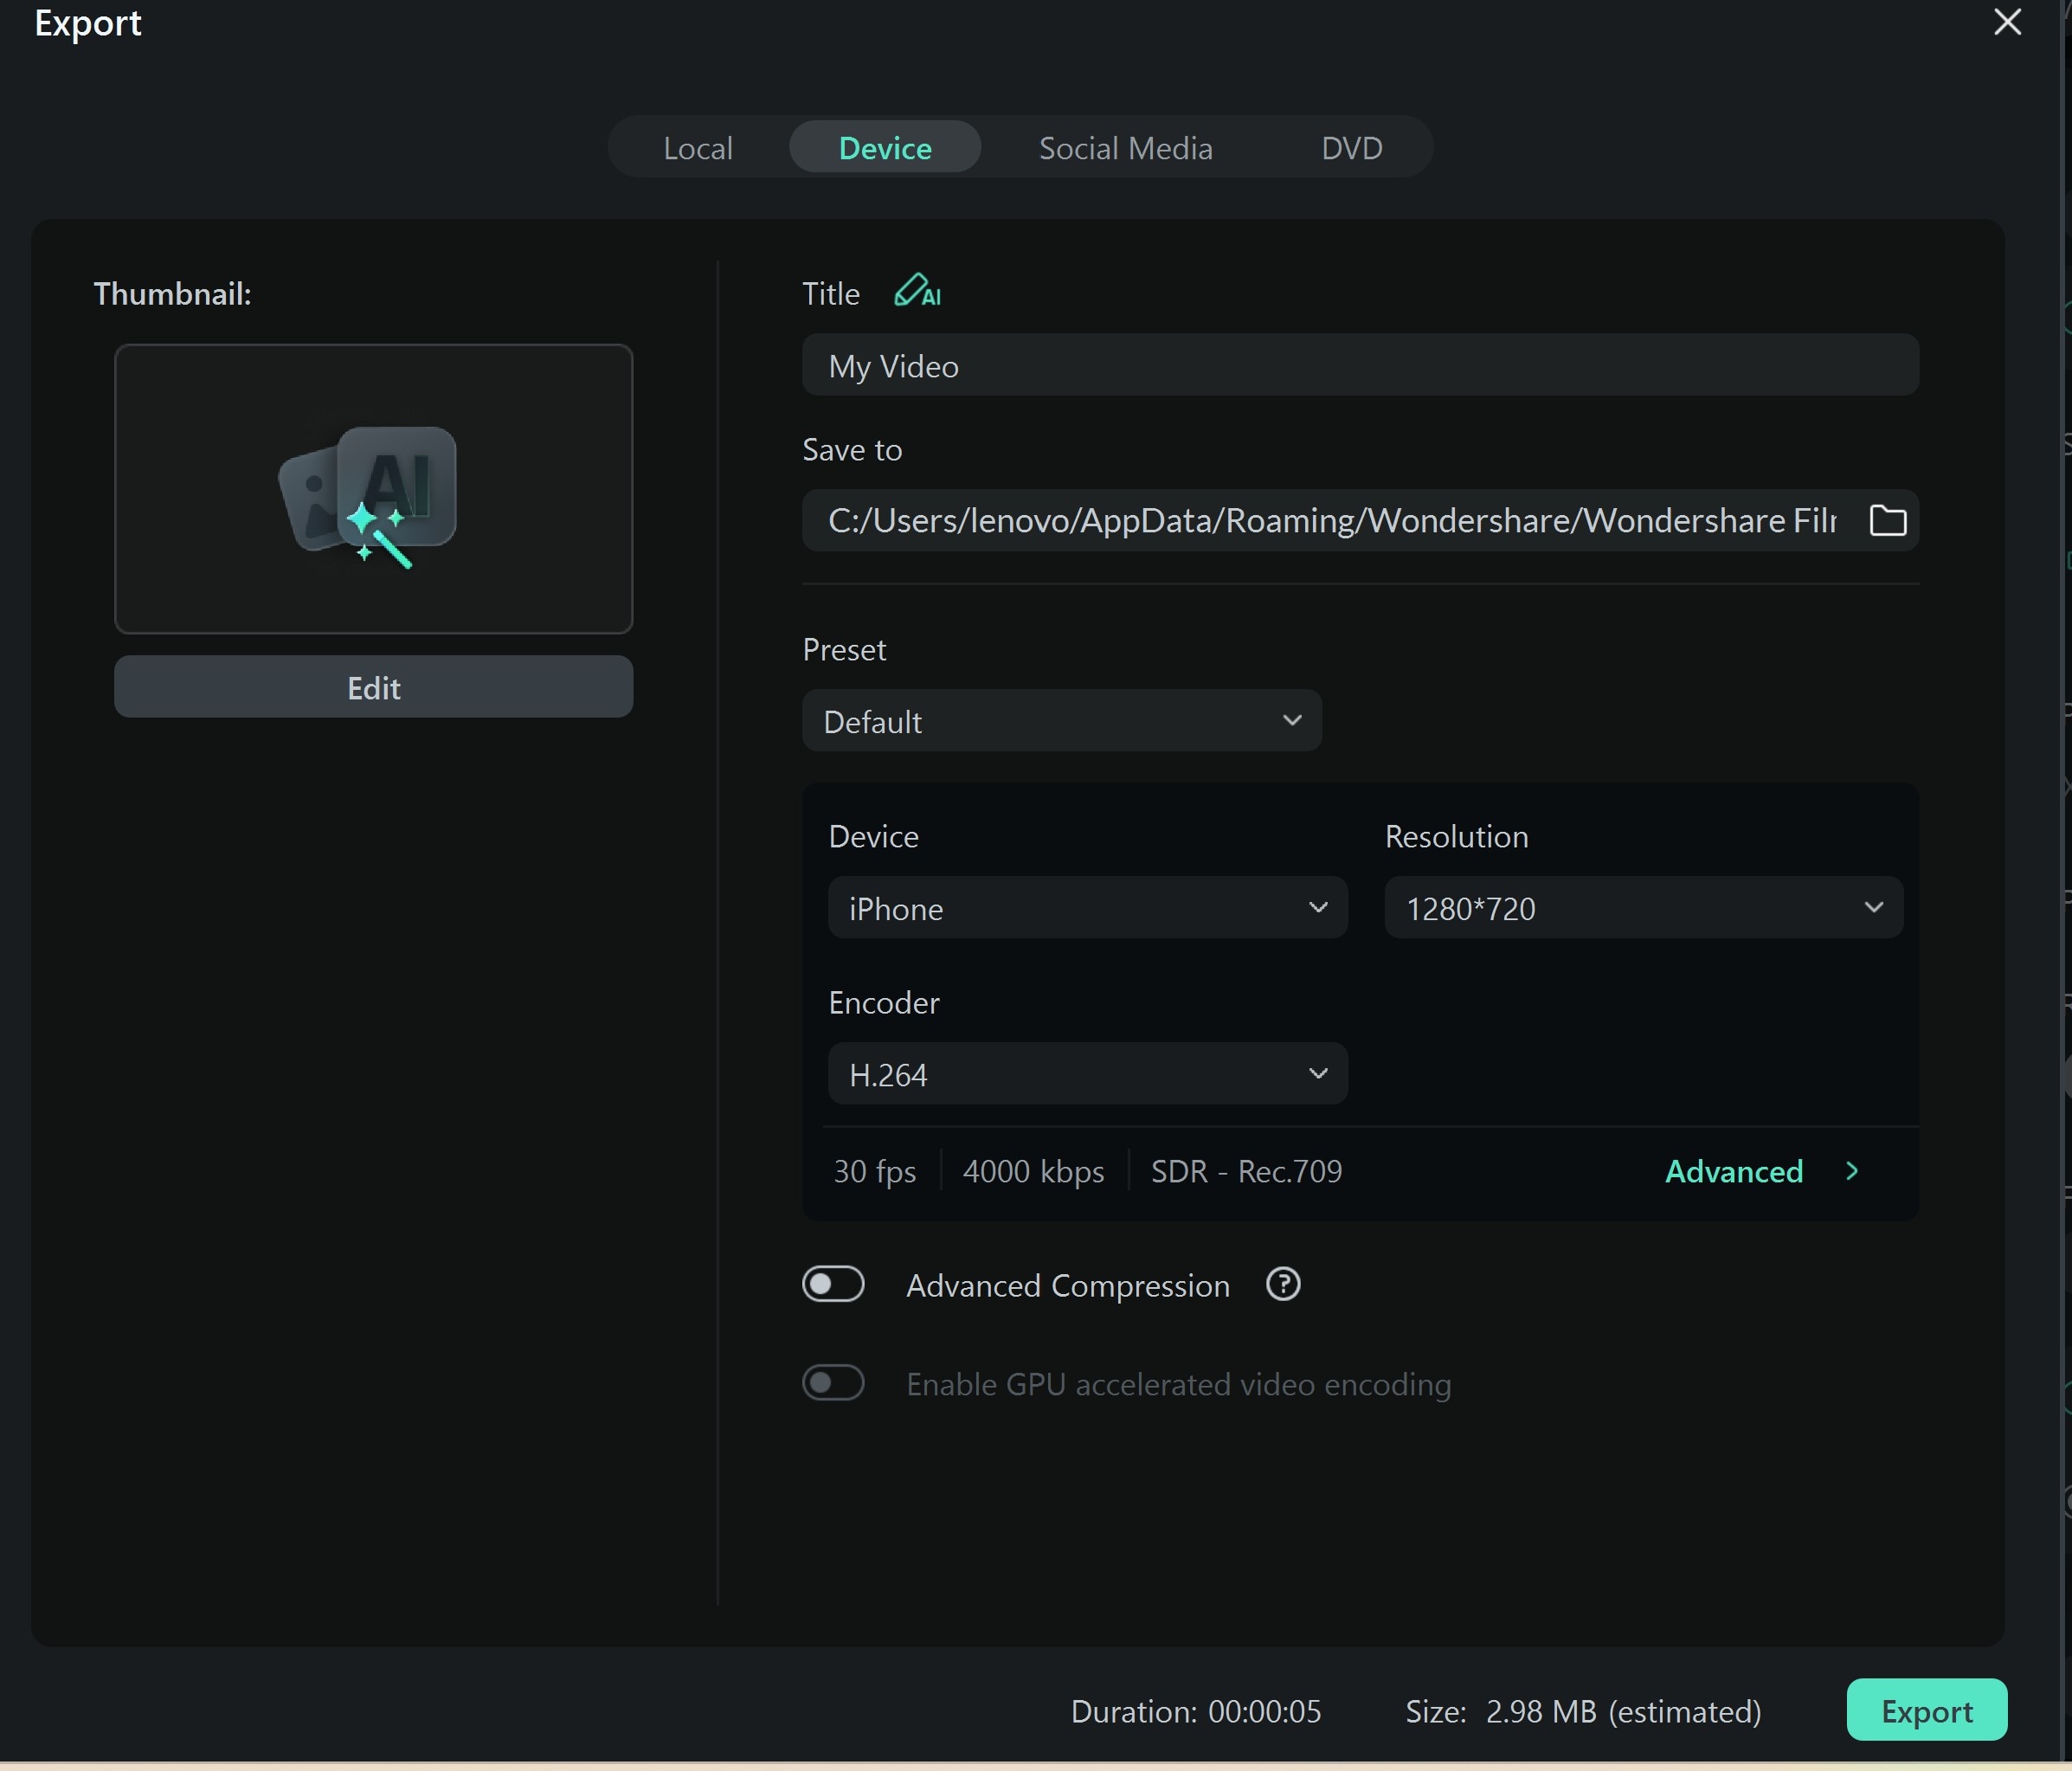The height and width of the screenshot is (1771, 2072).
Task: Switch to the DVD tab
Action: click(x=1351, y=148)
